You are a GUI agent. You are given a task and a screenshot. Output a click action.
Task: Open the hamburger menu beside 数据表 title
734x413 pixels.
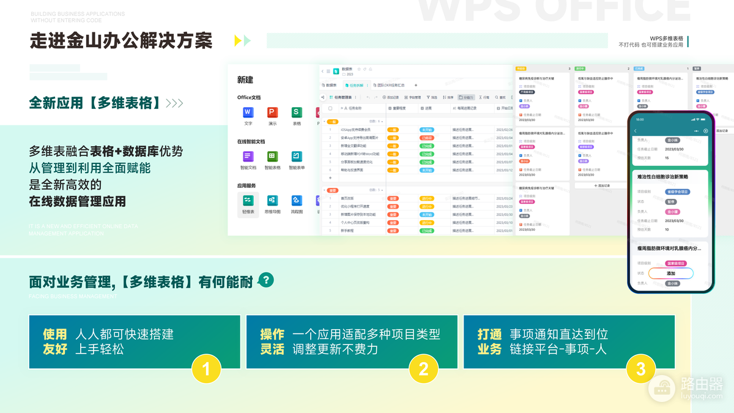328,72
